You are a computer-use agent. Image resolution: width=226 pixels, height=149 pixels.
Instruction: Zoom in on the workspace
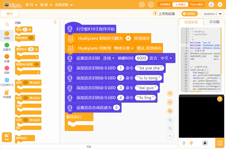[x=170, y=120]
